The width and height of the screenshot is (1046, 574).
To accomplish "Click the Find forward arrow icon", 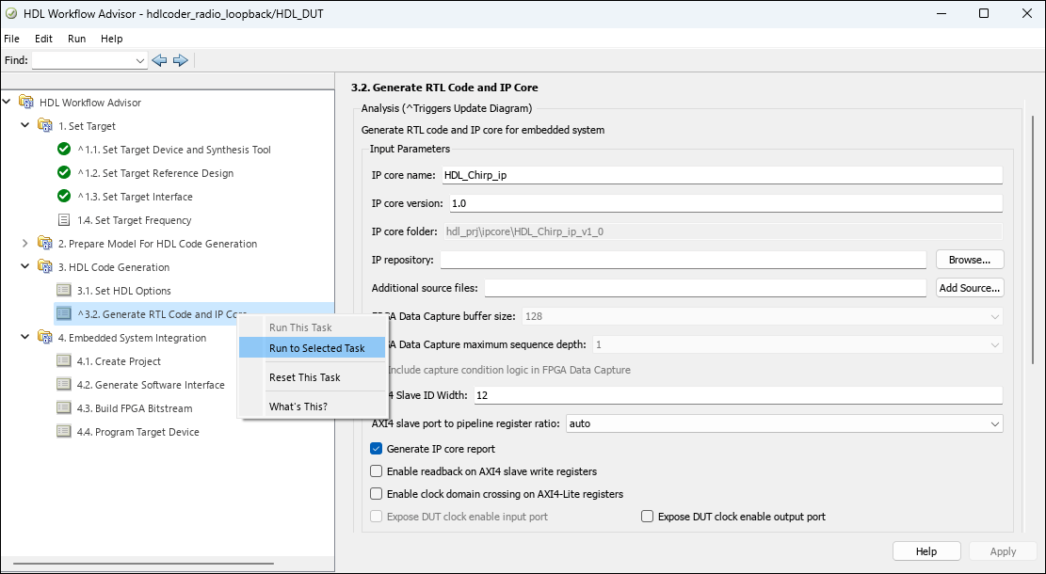I will point(181,60).
